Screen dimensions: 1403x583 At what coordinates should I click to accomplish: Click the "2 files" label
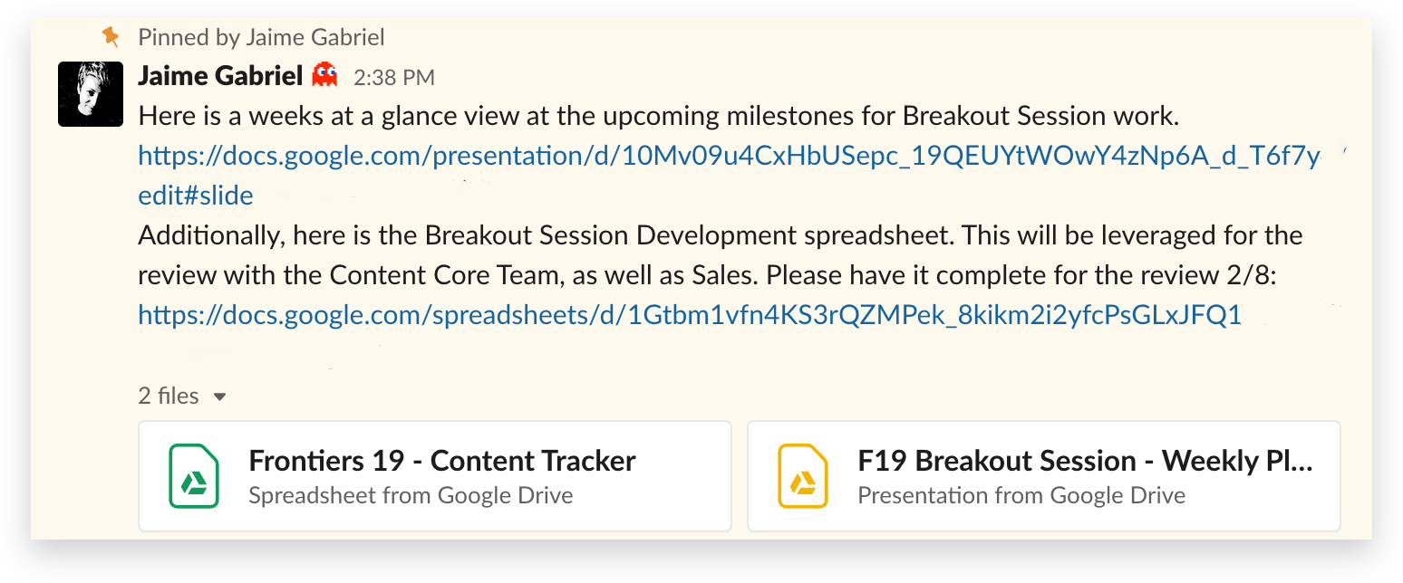pos(169,396)
